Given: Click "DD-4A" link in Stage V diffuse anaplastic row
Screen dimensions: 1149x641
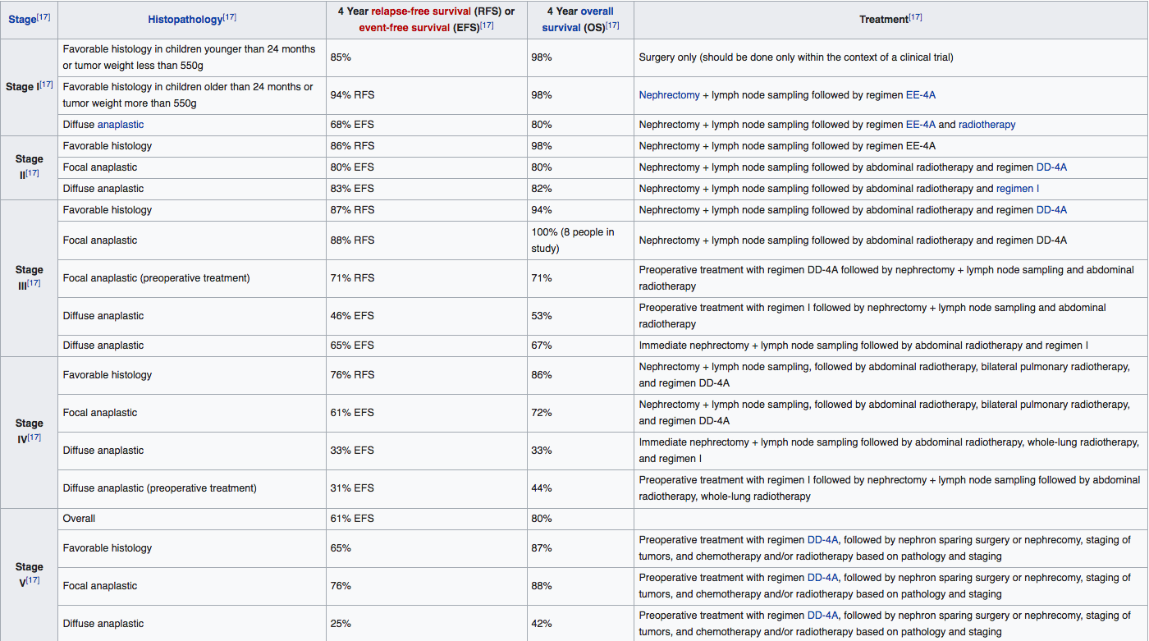Looking at the screenshot, I should point(822,616).
